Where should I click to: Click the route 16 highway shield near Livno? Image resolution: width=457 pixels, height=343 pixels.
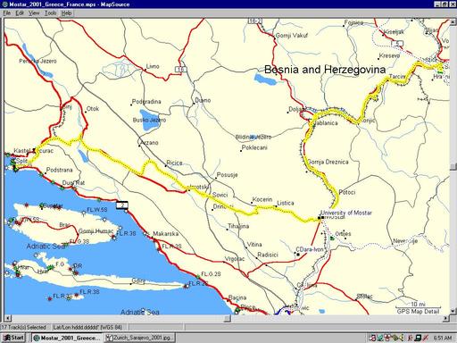click(180, 70)
